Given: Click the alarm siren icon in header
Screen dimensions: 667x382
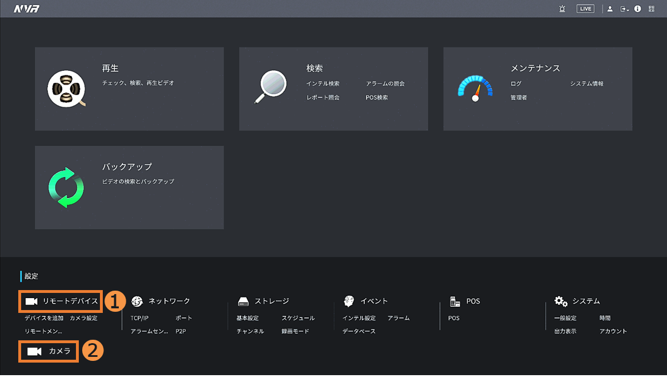Looking at the screenshot, I should [x=562, y=9].
